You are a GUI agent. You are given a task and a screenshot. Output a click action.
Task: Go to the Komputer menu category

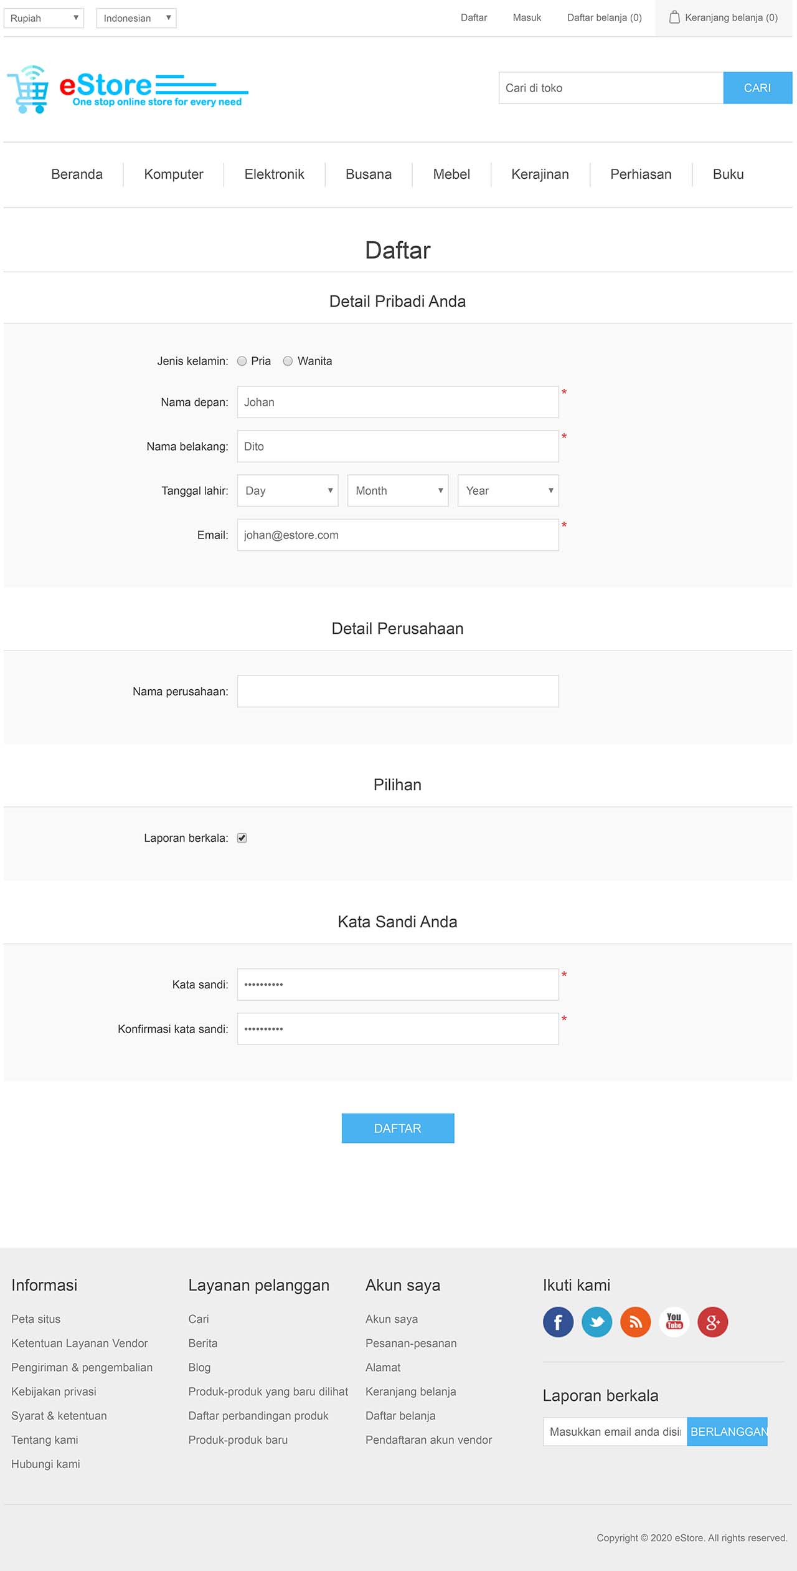[174, 174]
